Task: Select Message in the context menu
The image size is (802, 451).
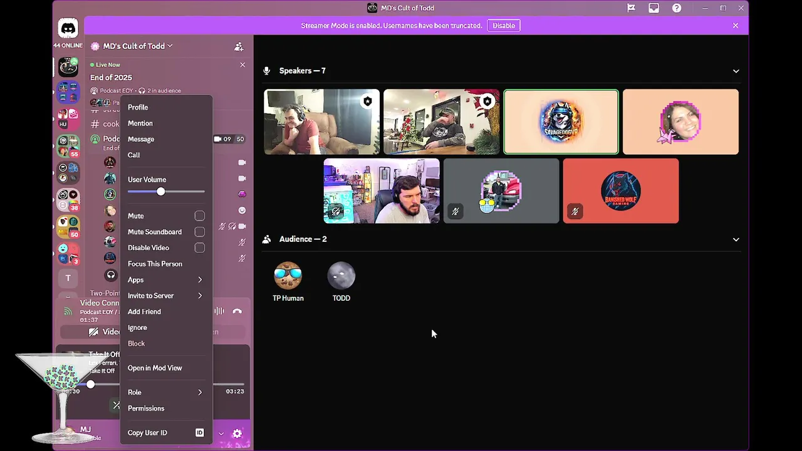Action: [x=166, y=139]
